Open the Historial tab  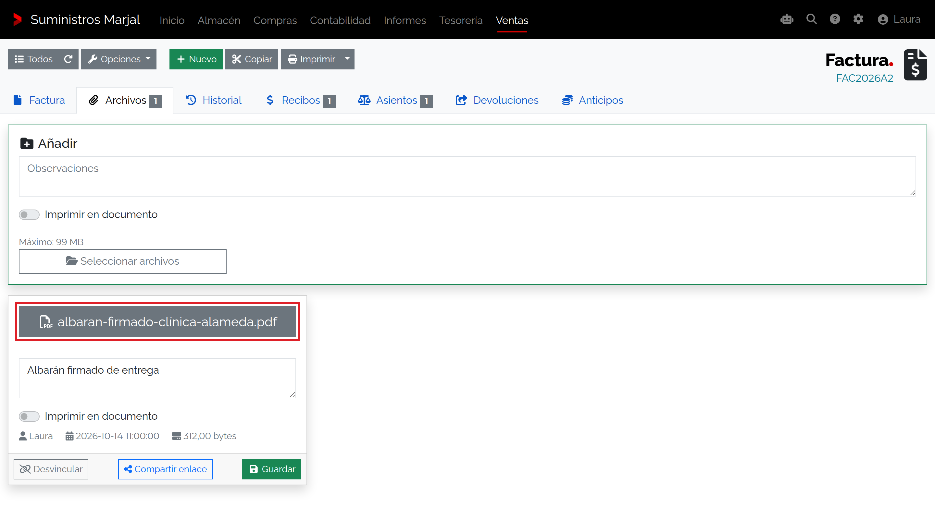[x=213, y=100]
